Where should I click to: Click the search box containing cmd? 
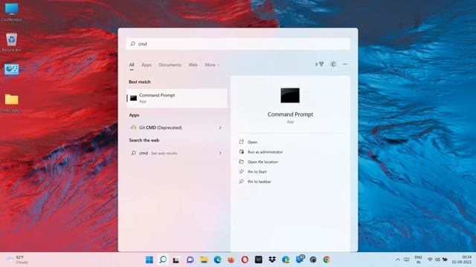pyautogui.click(x=238, y=44)
